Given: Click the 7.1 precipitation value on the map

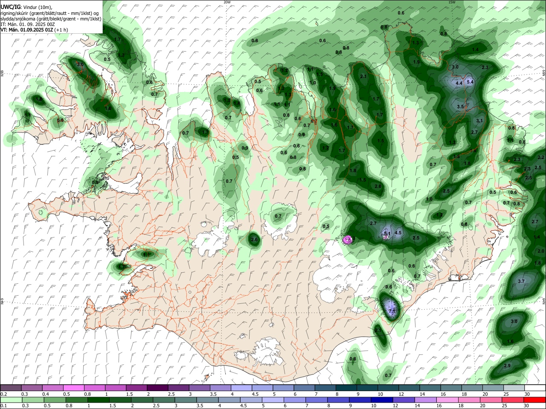Looking at the screenshot, I should click(x=392, y=312).
